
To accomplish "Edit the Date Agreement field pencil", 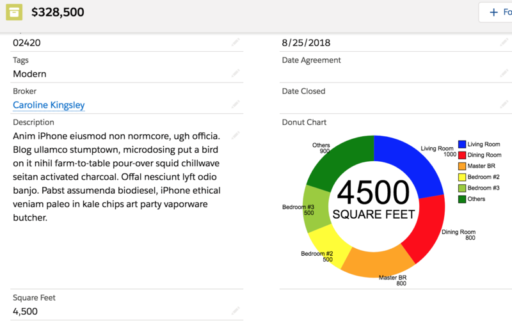I will click(504, 74).
